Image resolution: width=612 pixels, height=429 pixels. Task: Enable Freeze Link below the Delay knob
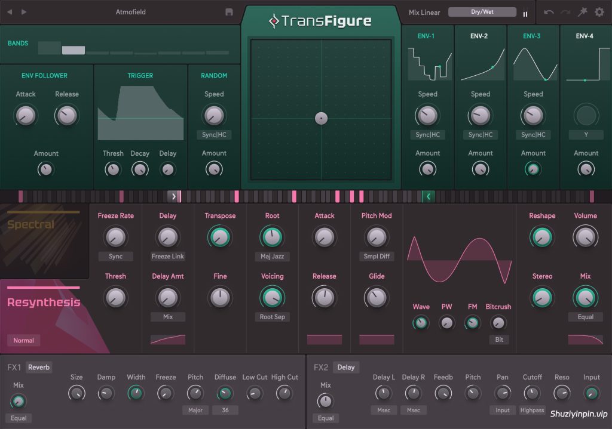point(167,256)
